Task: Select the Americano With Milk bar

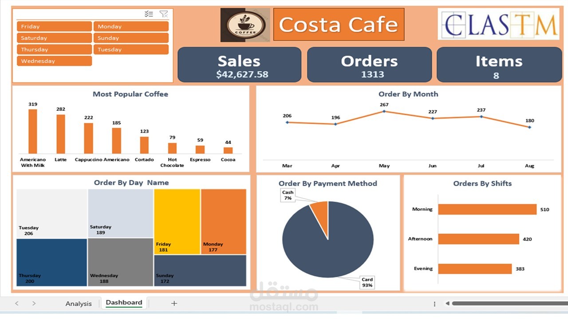Action: [x=33, y=132]
